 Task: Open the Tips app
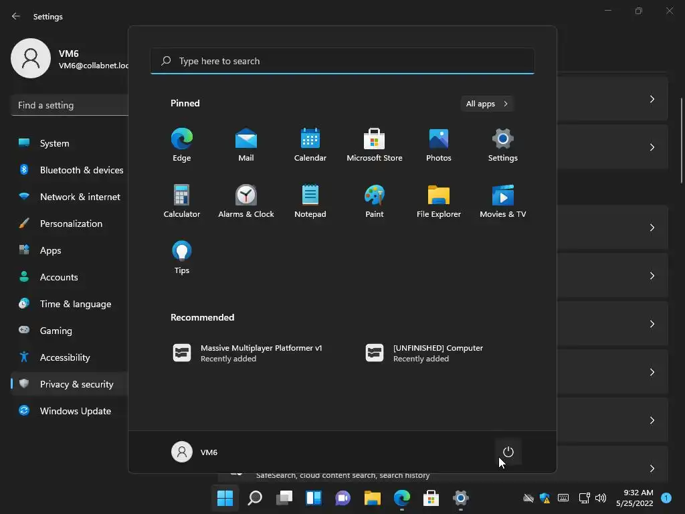[x=182, y=258]
